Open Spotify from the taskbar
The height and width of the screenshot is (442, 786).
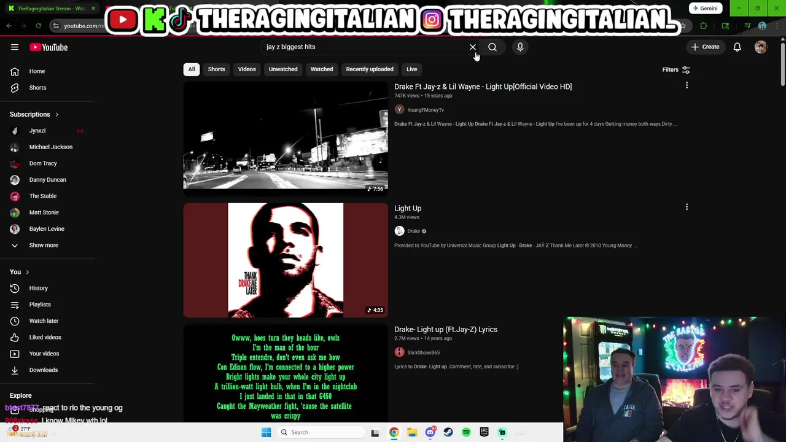466,432
